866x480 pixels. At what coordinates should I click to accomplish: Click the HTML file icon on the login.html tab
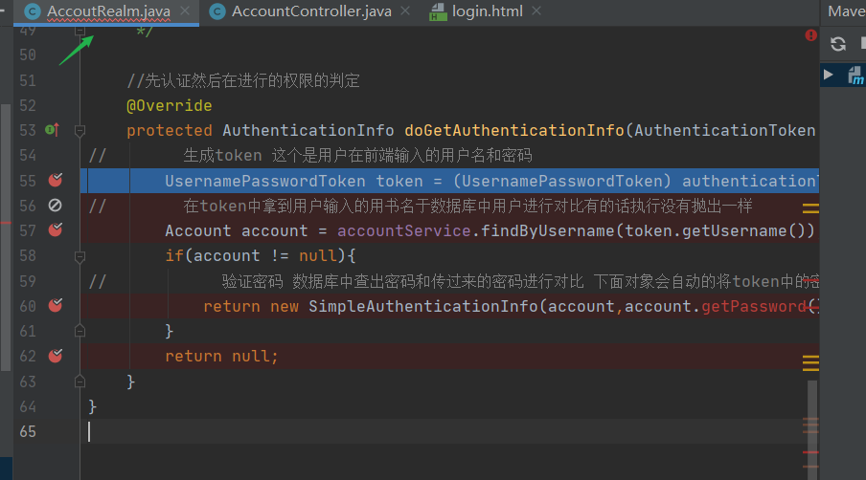coord(438,12)
